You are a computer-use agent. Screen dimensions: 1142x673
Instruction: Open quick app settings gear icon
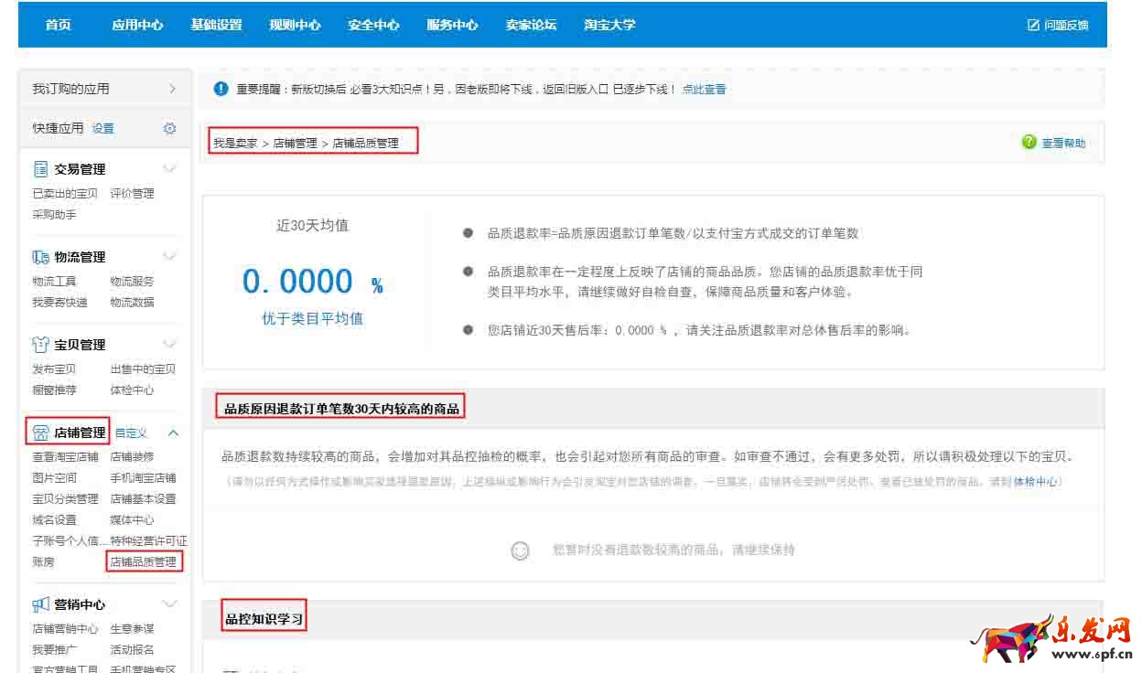[169, 129]
